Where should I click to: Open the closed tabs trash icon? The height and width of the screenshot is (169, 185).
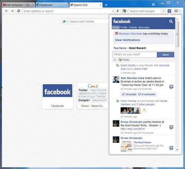[x=153, y=5]
